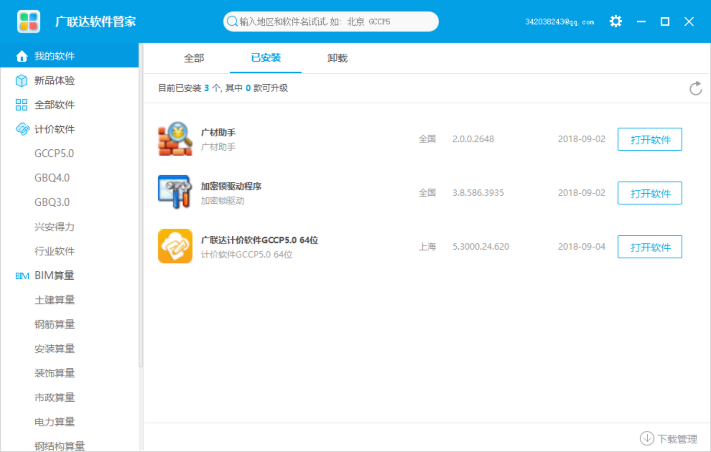Click the cube icon beside 新品体验
Image resolution: width=711 pixels, height=452 pixels.
[x=22, y=80]
